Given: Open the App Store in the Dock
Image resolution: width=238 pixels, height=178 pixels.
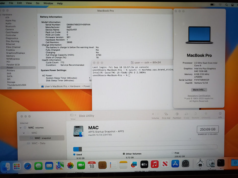Looking at the screenshot, I should point(175,164).
